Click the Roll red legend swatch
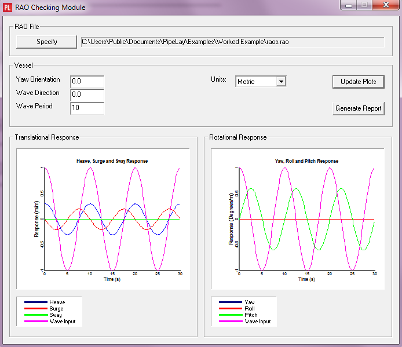Image resolution: width=402 pixels, height=347 pixels. 229,309
